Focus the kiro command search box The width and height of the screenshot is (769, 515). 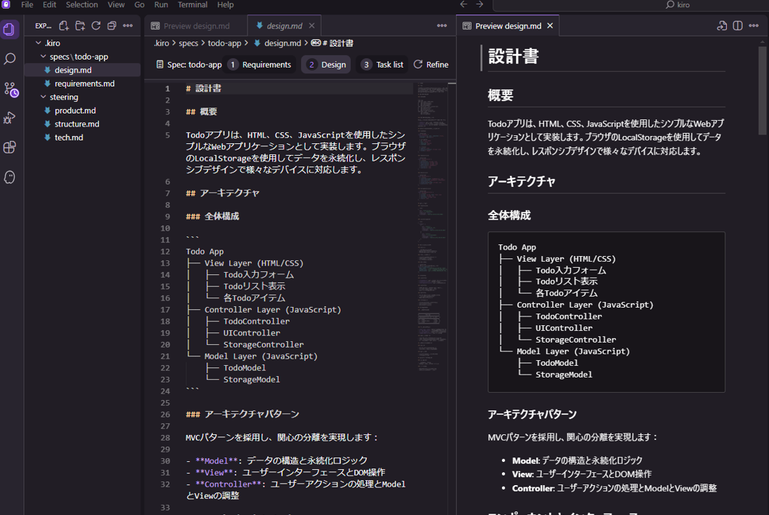point(631,4)
